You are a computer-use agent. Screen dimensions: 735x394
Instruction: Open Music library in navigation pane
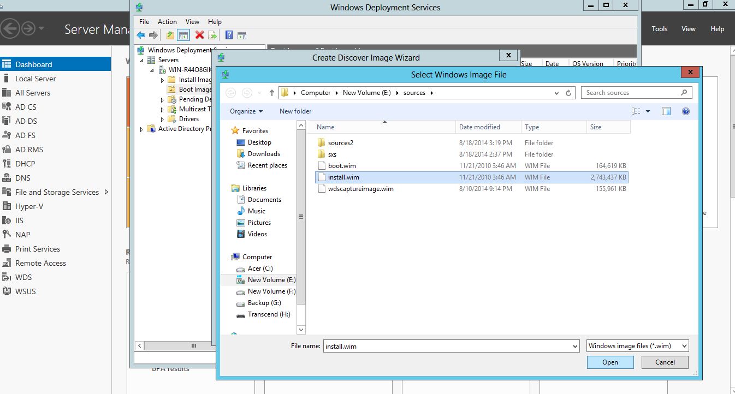click(256, 211)
